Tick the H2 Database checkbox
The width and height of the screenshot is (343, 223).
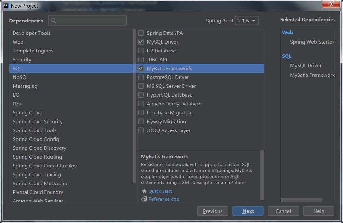point(141,51)
